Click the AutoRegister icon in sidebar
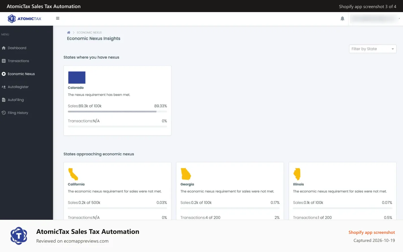 [x=4, y=87]
